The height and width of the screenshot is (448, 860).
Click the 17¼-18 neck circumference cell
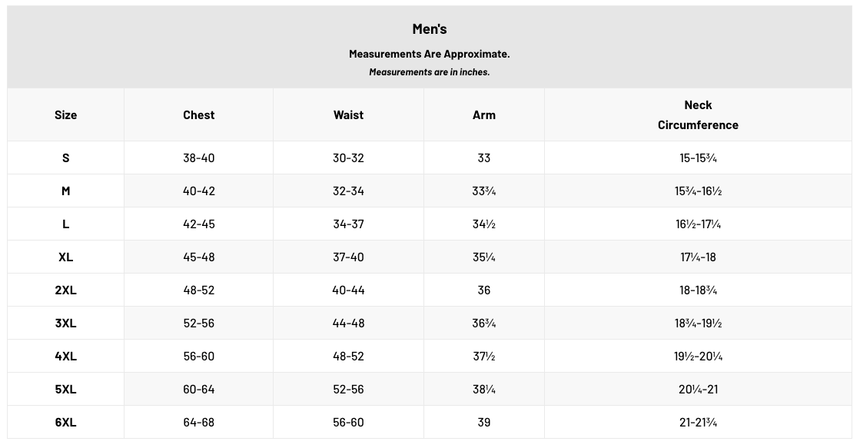click(x=698, y=257)
